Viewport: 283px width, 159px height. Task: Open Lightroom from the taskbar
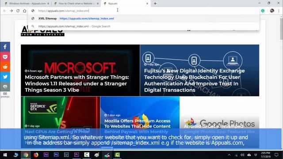click(66, 155)
